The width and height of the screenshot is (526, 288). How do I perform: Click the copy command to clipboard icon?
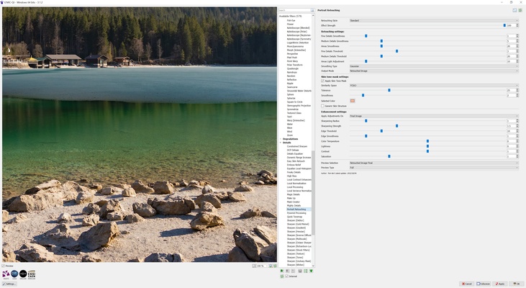click(514, 10)
